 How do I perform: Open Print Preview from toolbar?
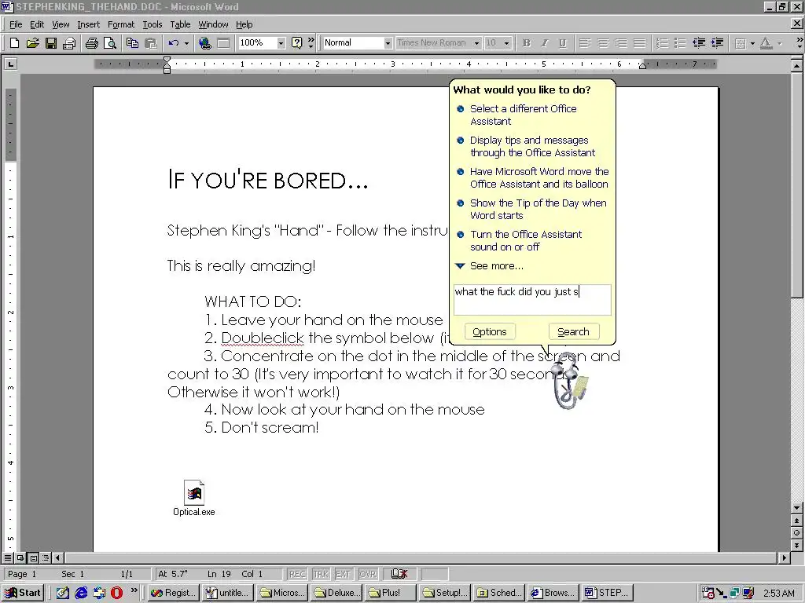tap(110, 43)
